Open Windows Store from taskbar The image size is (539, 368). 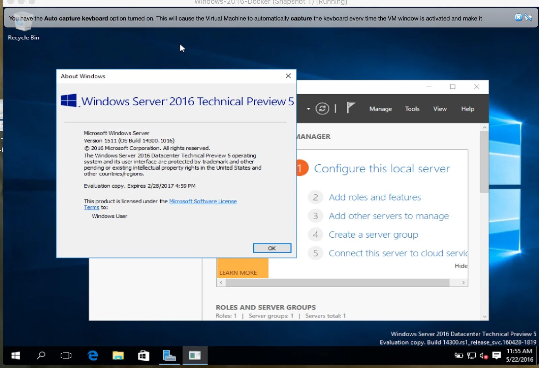pyautogui.click(x=144, y=356)
